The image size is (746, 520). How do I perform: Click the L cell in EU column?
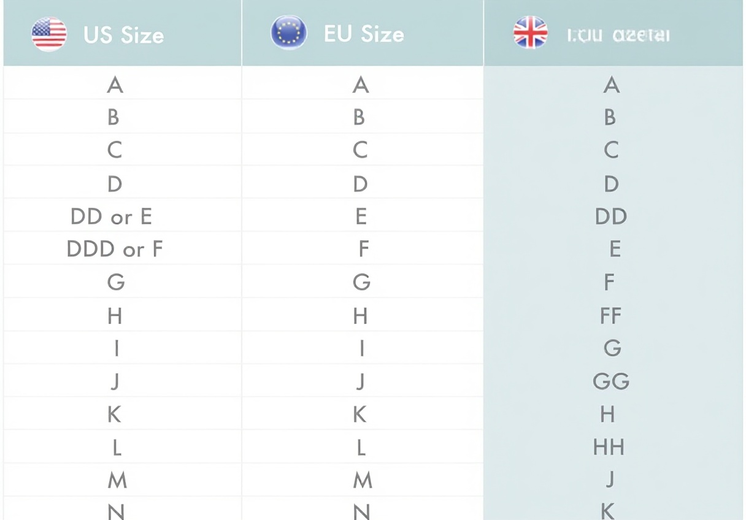361,448
